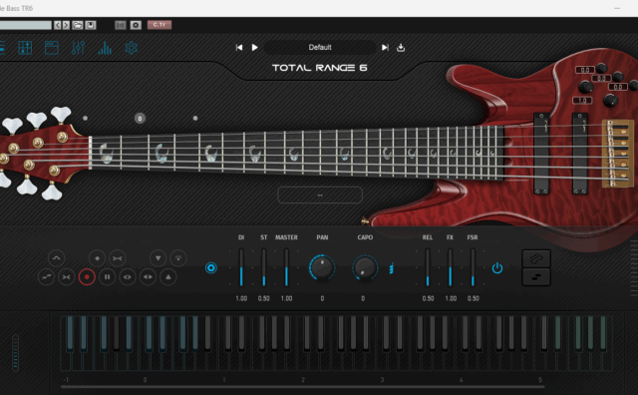Click the host floppy-disk save icon
This screenshot has width=638, height=395.
click(x=91, y=25)
